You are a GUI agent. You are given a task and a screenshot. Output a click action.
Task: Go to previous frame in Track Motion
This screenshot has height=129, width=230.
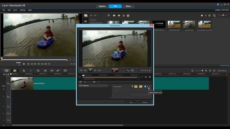85,70
